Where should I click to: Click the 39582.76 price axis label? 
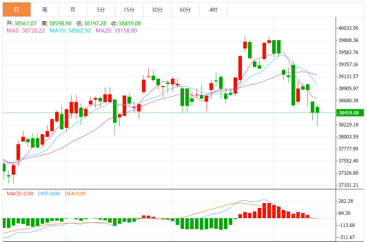click(348, 52)
